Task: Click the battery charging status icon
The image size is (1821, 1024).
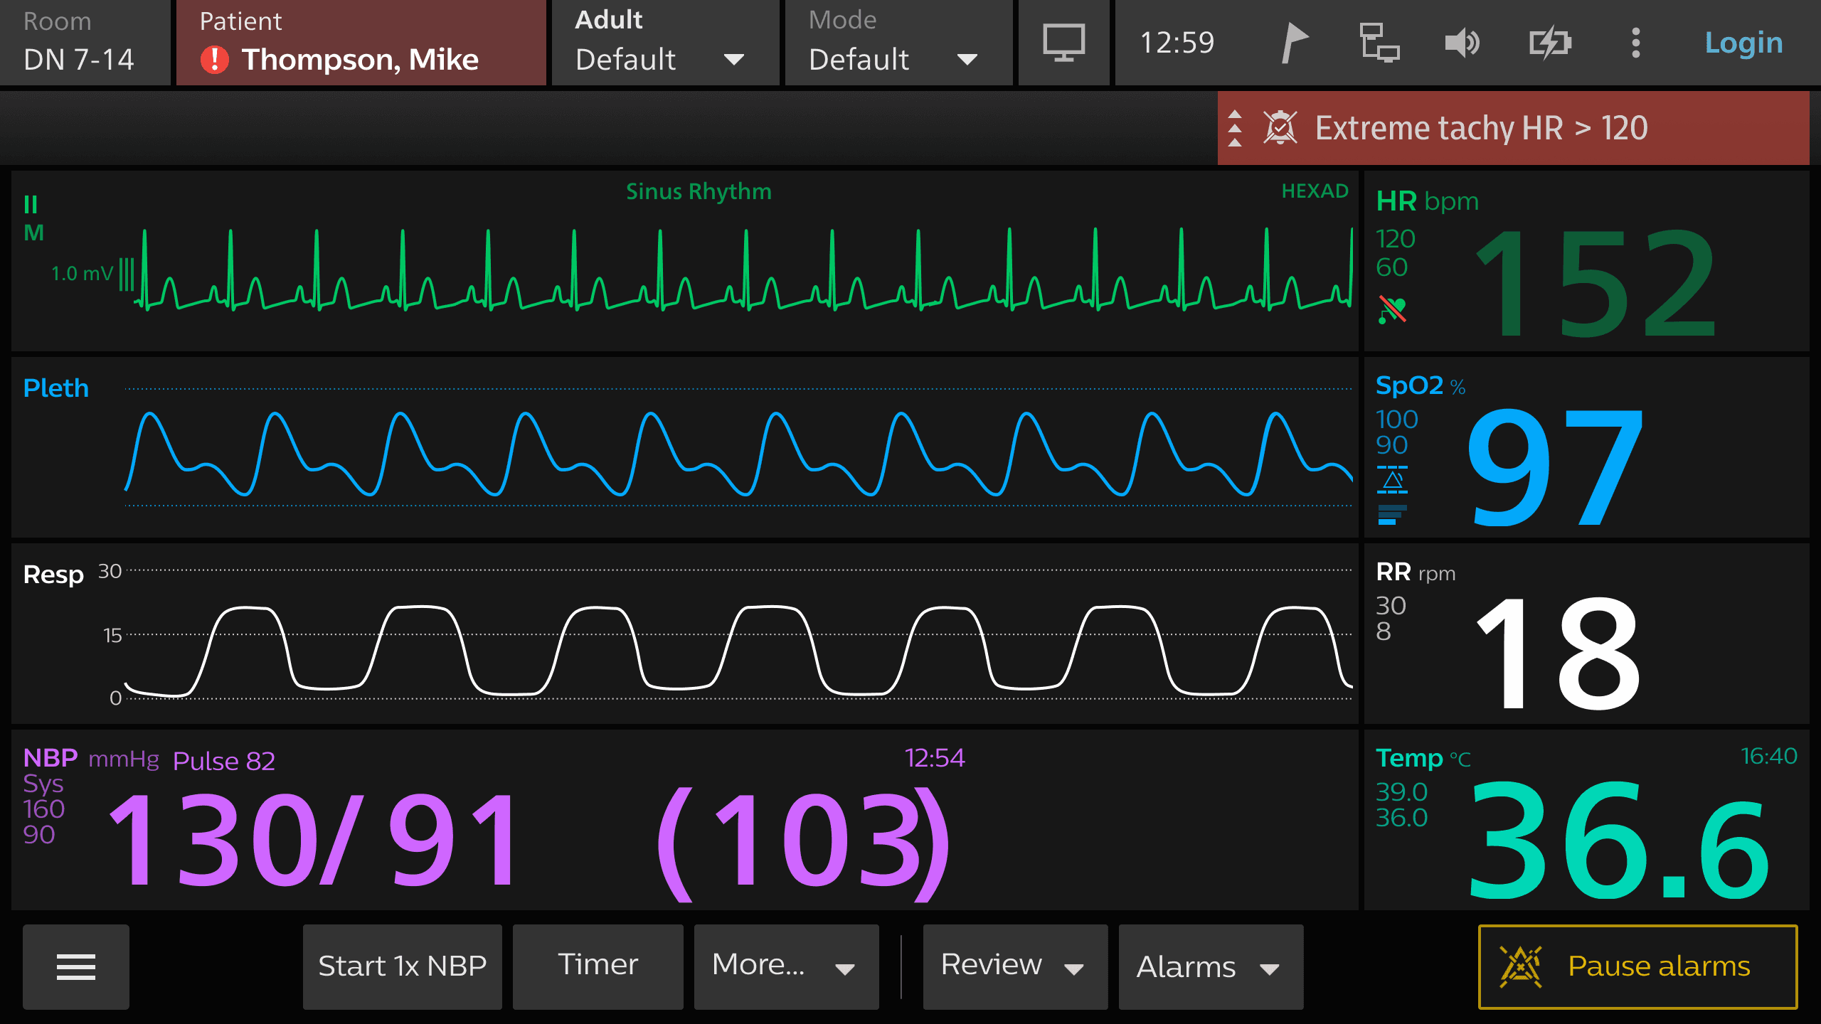Action: [1550, 43]
